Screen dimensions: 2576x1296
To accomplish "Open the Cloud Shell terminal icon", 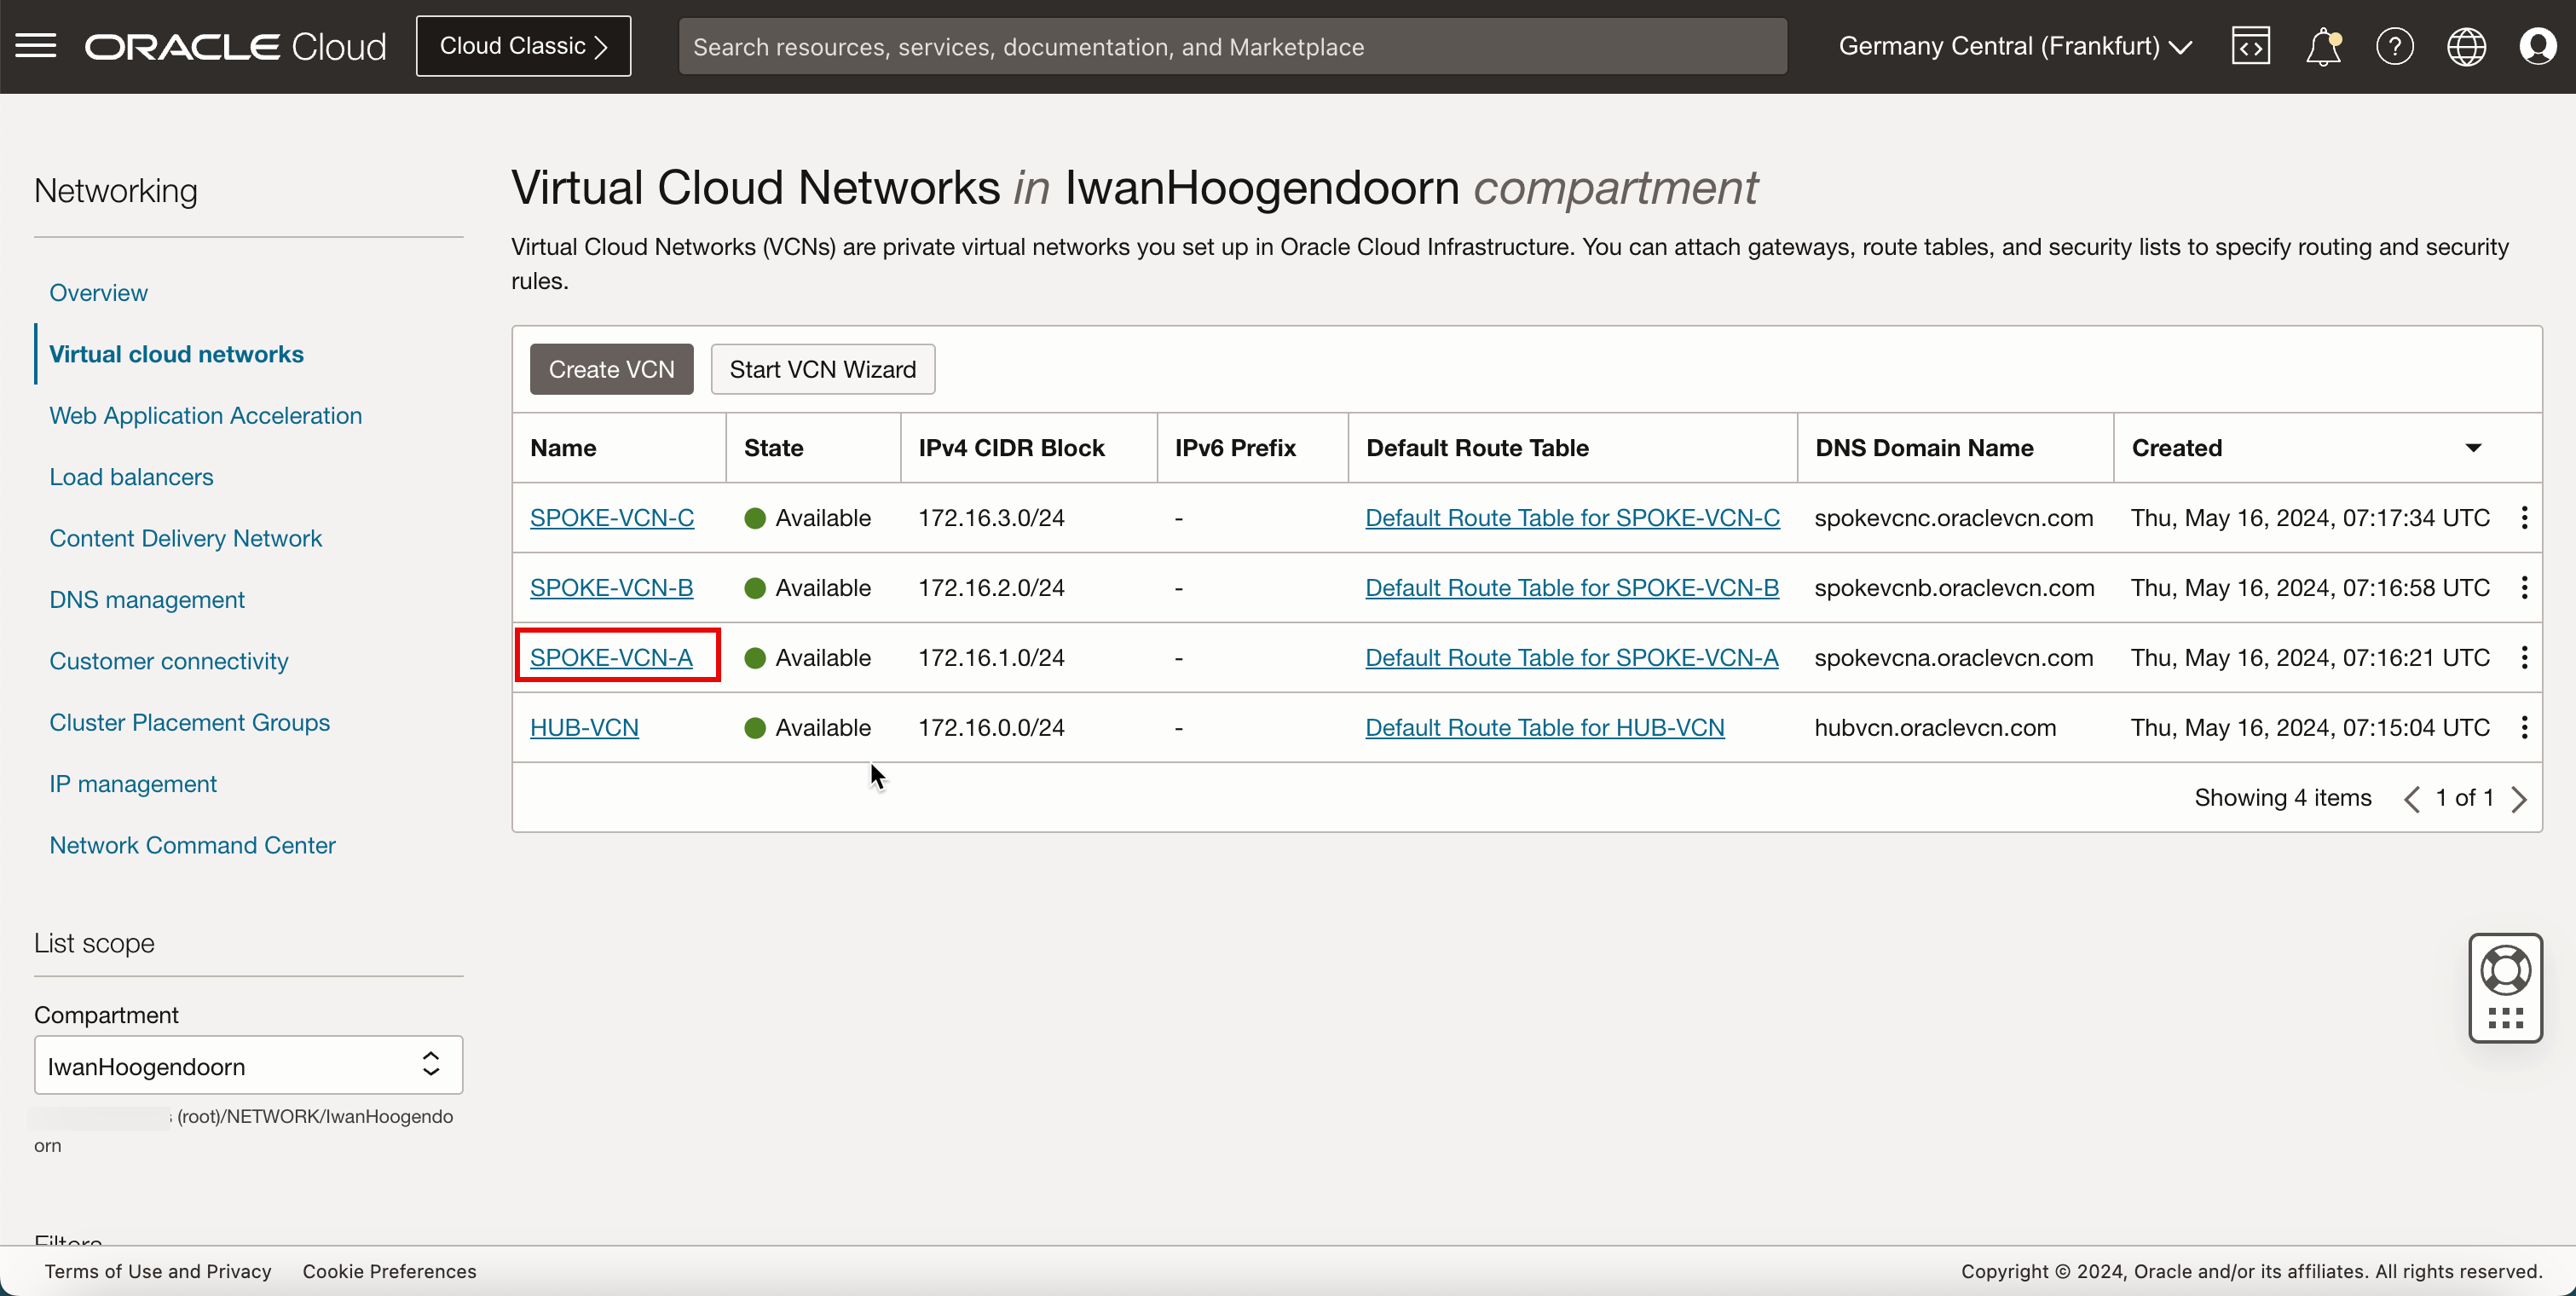I will 2250,44.
